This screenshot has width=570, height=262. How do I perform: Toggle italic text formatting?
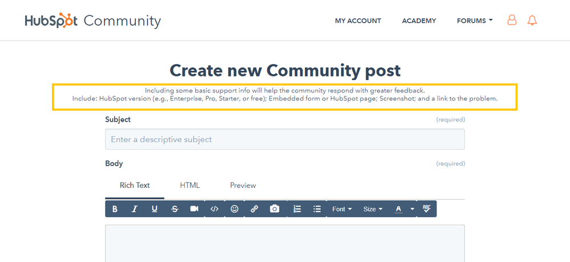pos(135,209)
